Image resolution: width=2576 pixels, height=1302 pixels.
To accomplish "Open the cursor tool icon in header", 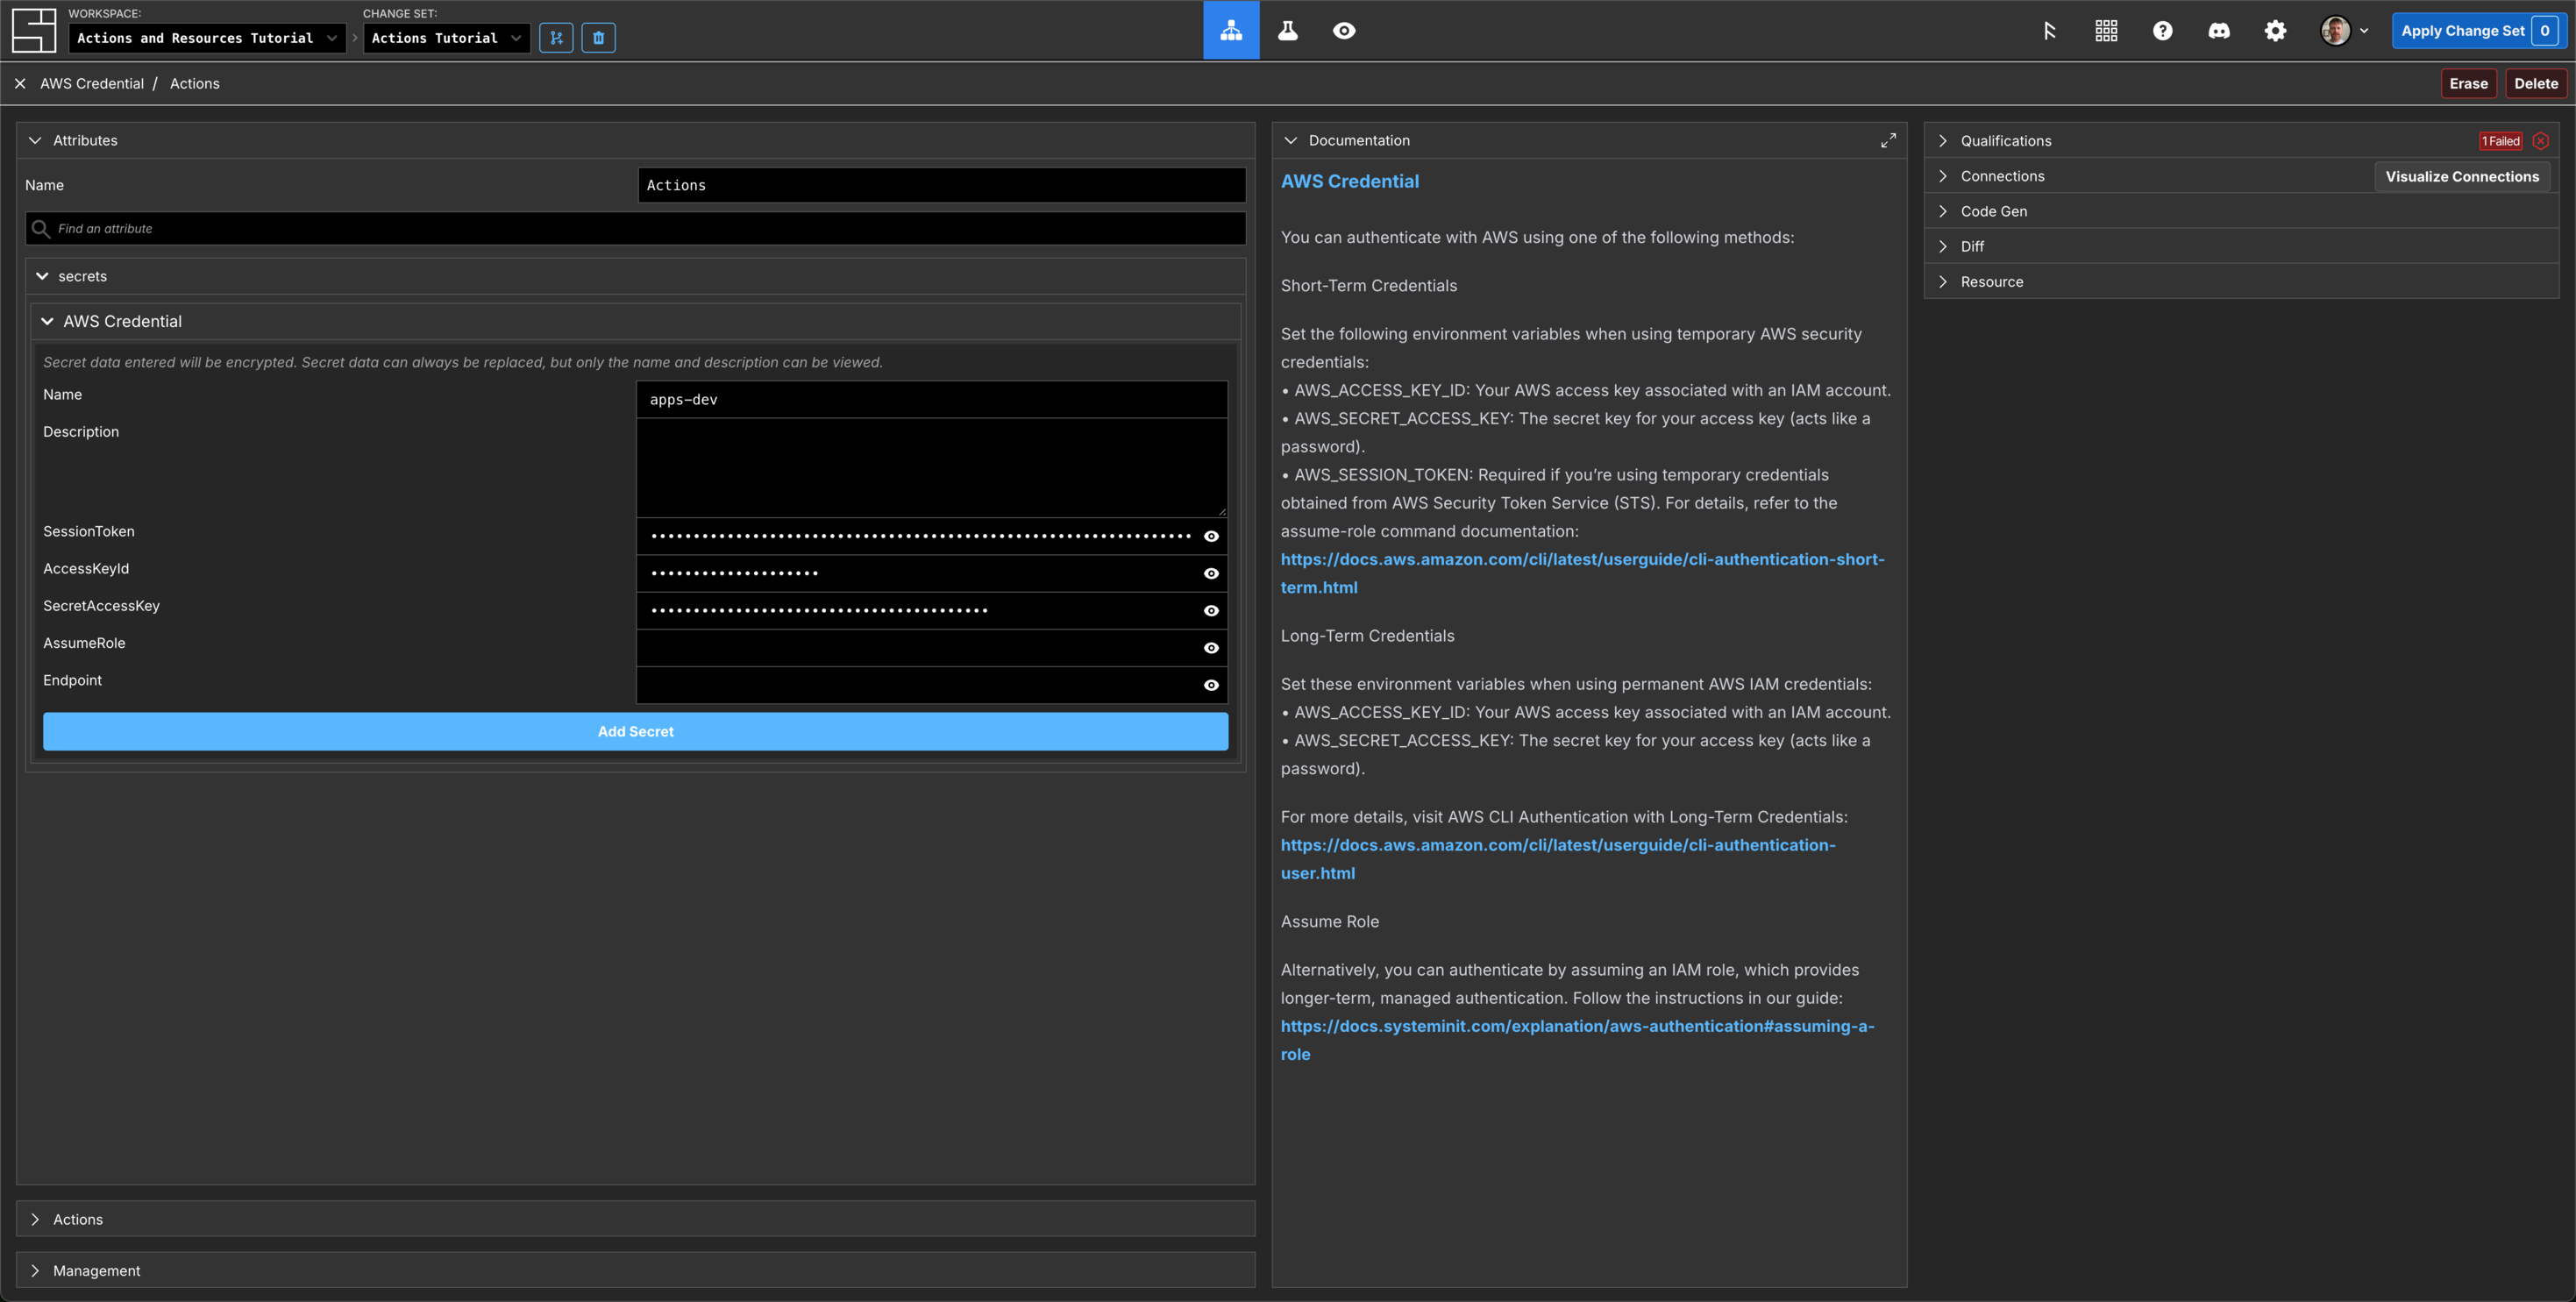I will [2049, 31].
